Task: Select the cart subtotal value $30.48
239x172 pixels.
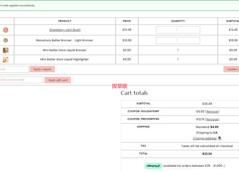Action: [x=207, y=104]
